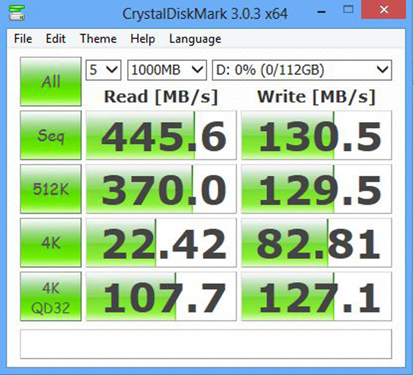Expand the drive dropdown showing D: 0% (0/112GB)

(x=302, y=70)
